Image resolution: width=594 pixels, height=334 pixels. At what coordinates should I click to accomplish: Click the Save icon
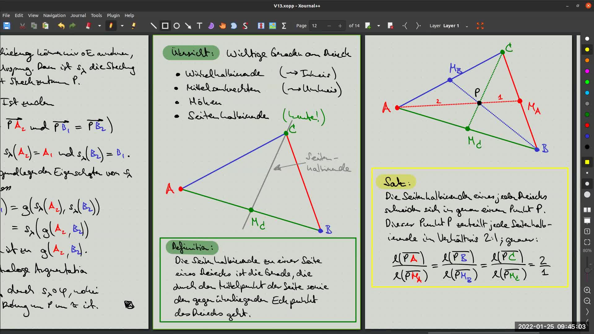7,26
